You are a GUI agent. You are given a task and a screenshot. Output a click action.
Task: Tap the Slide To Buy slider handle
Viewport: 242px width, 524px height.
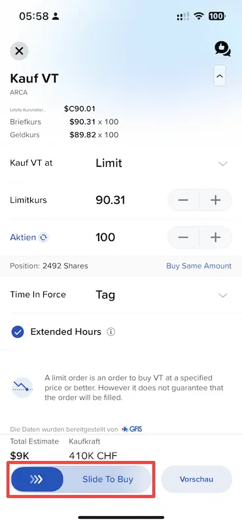(37, 479)
